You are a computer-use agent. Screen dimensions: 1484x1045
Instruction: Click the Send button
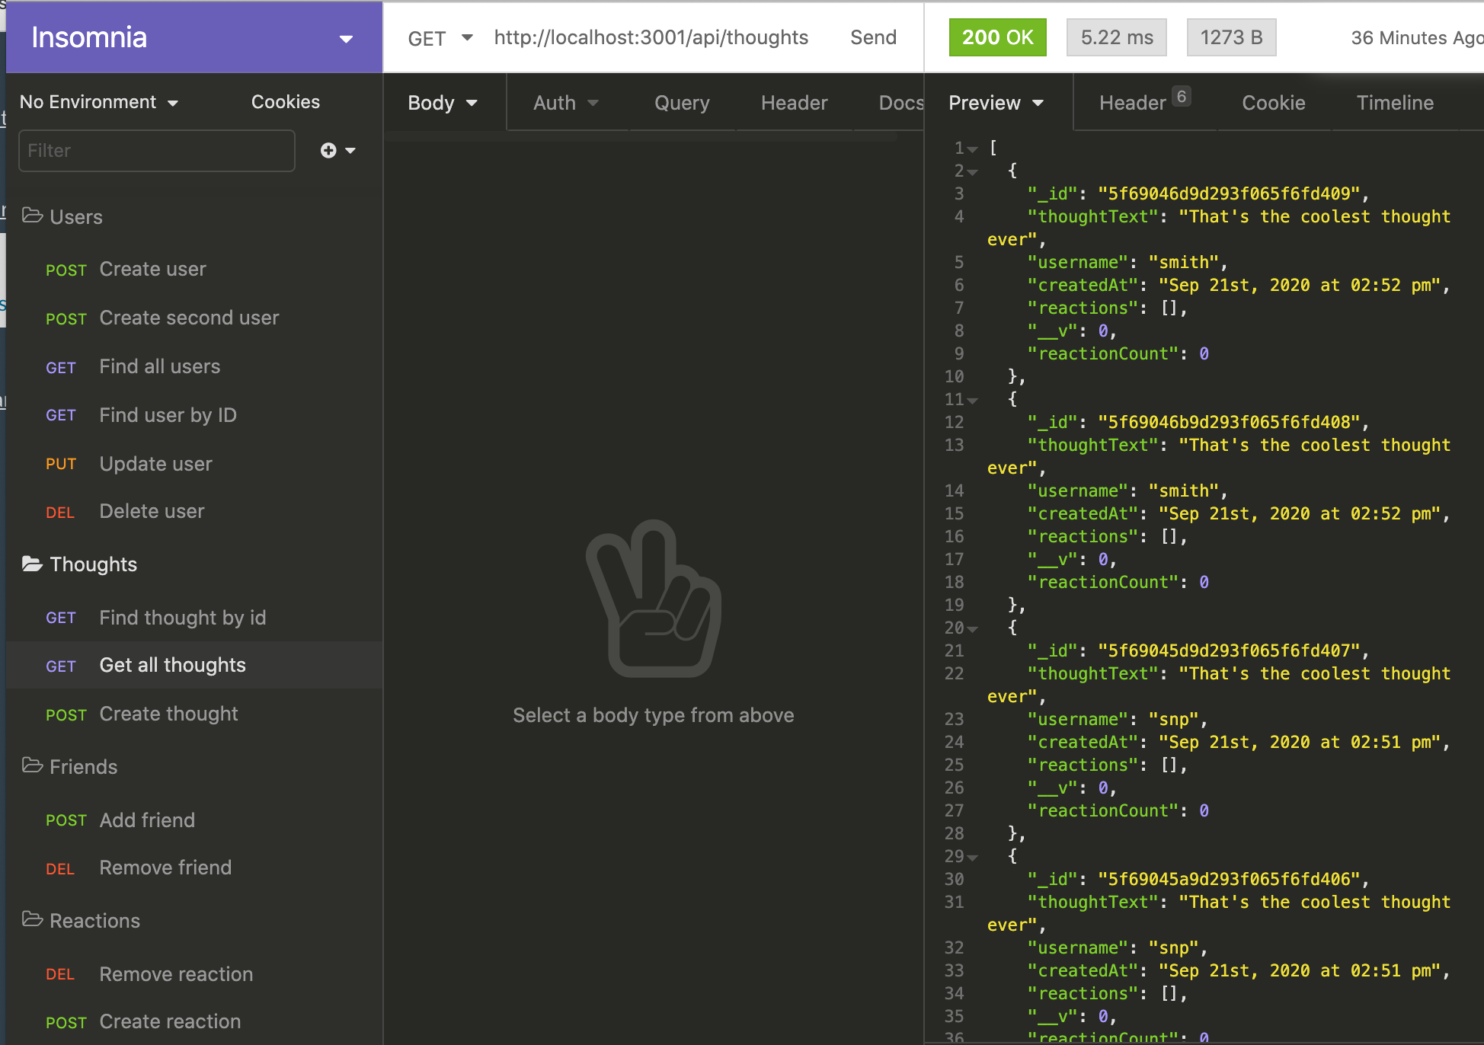pos(873,37)
